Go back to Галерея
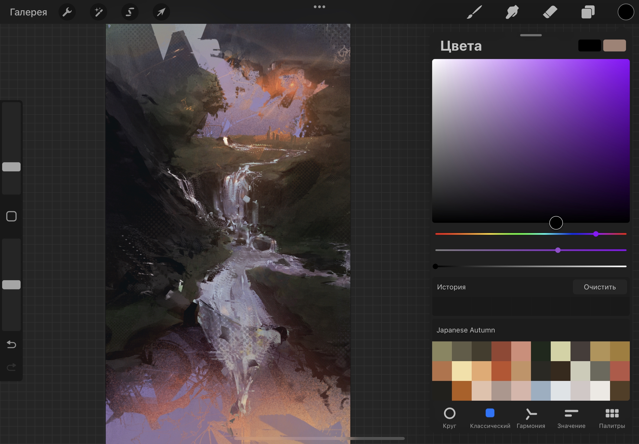The image size is (639, 444). (x=28, y=12)
